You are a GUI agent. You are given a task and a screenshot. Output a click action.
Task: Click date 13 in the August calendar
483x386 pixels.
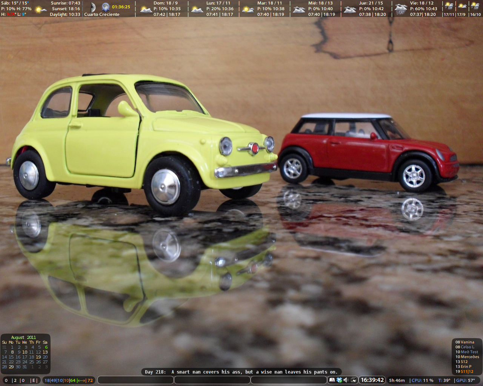click(45, 352)
